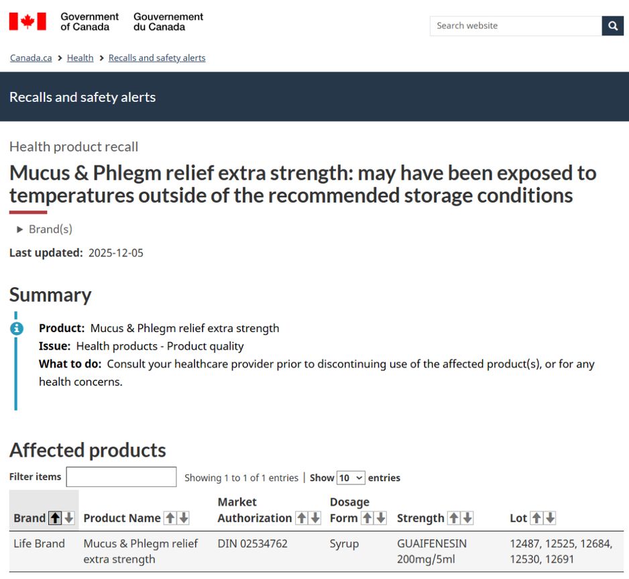Image resolution: width=629 pixels, height=579 pixels.
Task: Sort Market Authorization descending arrow
Action: [315, 518]
